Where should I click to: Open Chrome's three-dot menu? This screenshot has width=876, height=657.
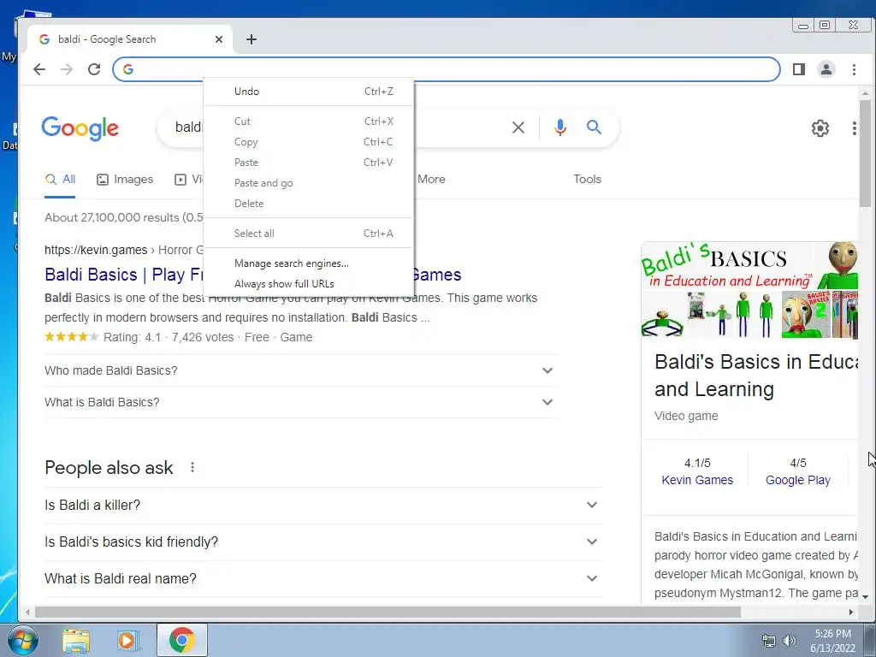pos(854,69)
